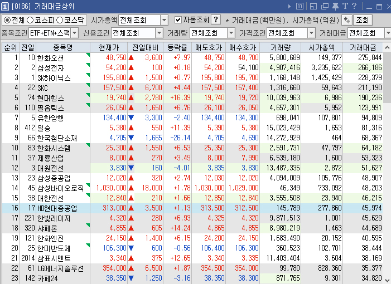Select stock 유한양행
The height and width of the screenshot is (284, 391).
tap(50, 118)
